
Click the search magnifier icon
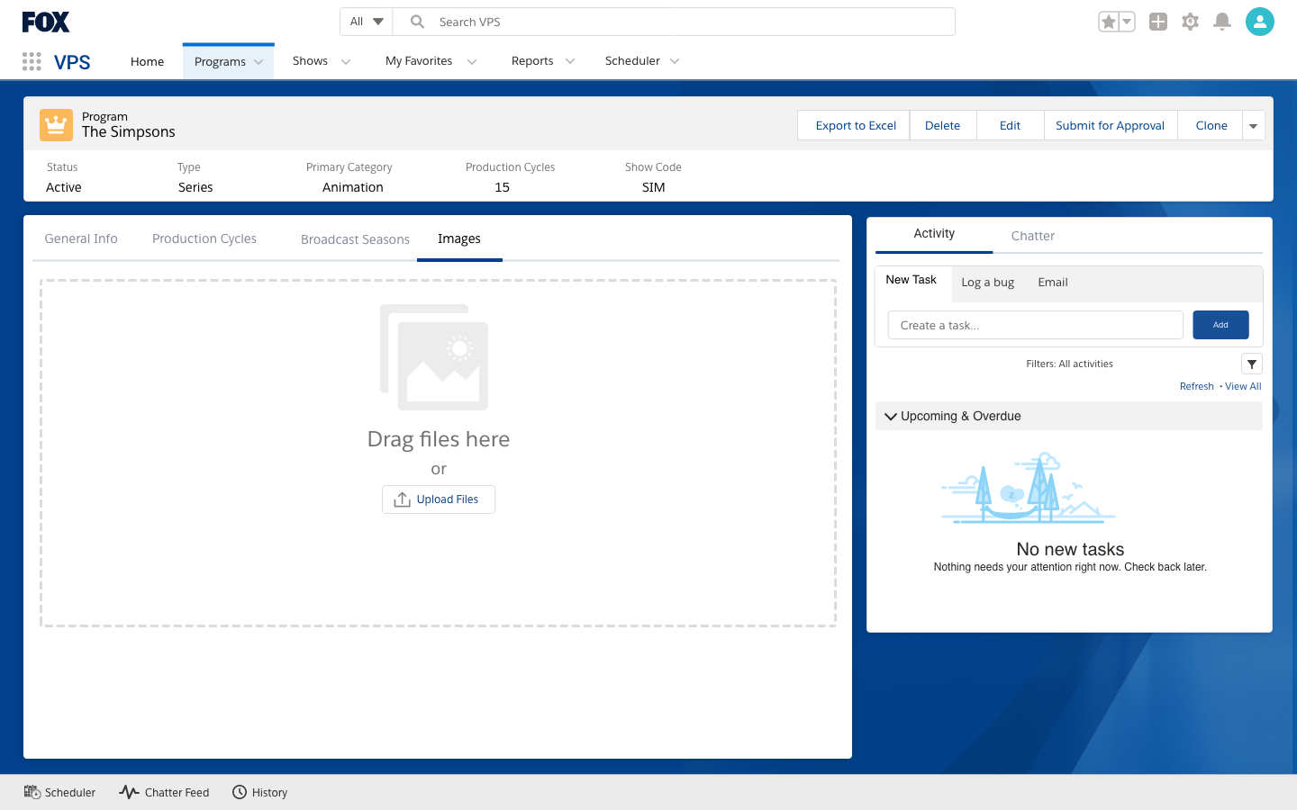[x=417, y=22]
